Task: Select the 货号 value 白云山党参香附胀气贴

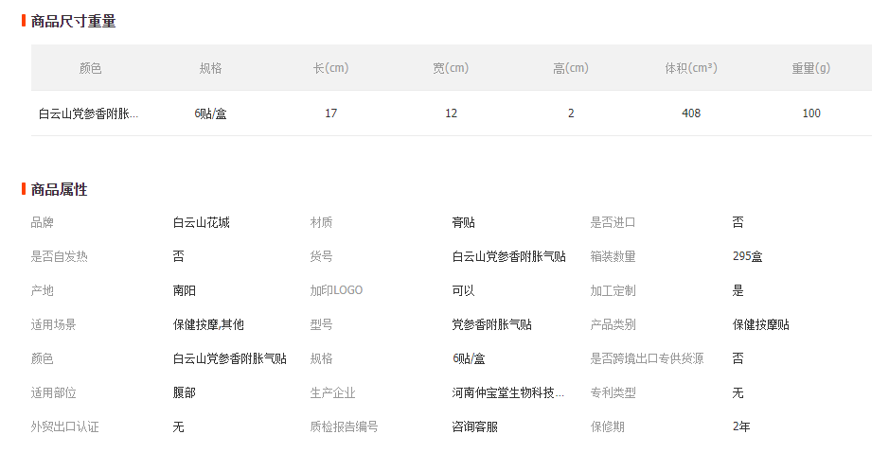Action: [508, 256]
